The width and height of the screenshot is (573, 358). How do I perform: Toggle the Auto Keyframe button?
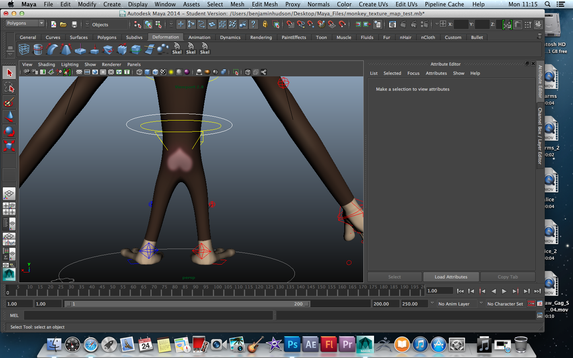(x=531, y=304)
